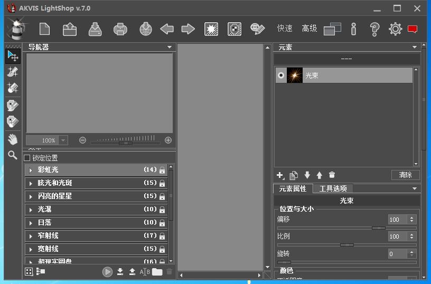Viewport: 431px width, 284px height.
Task: Switch to the 工具选项 tab
Action: [333, 188]
